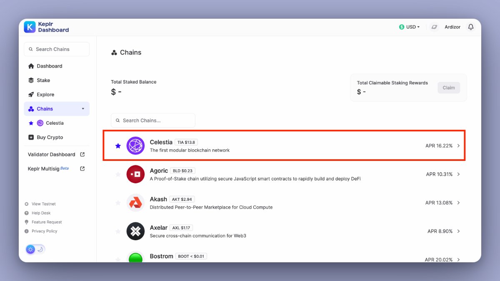Click the Claim staking rewards button

pyautogui.click(x=449, y=88)
